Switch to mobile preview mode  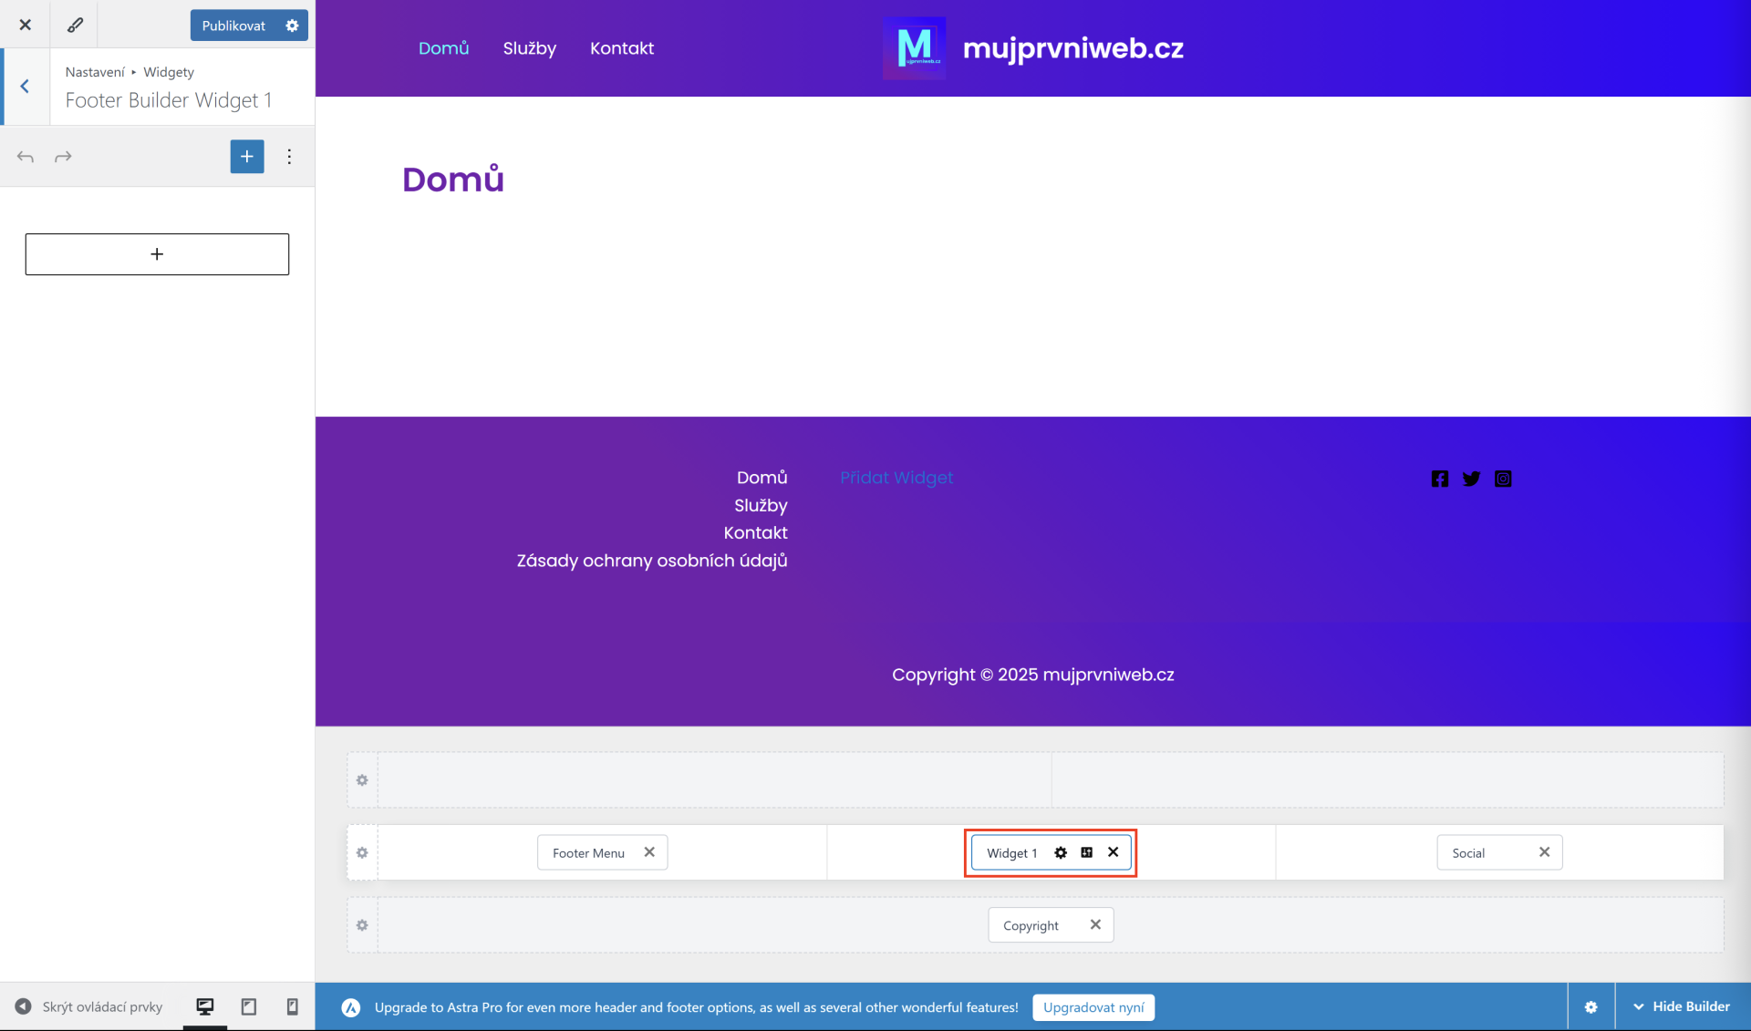(292, 1006)
